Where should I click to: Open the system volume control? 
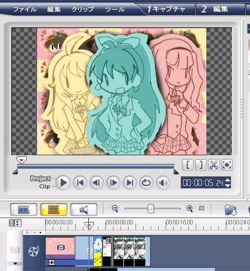pos(163,182)
